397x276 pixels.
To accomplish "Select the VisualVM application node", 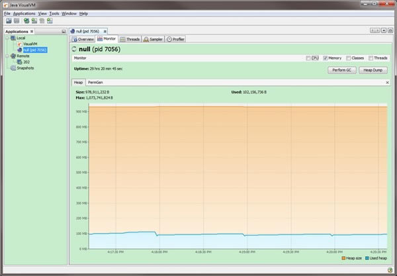I will [30, 44].
